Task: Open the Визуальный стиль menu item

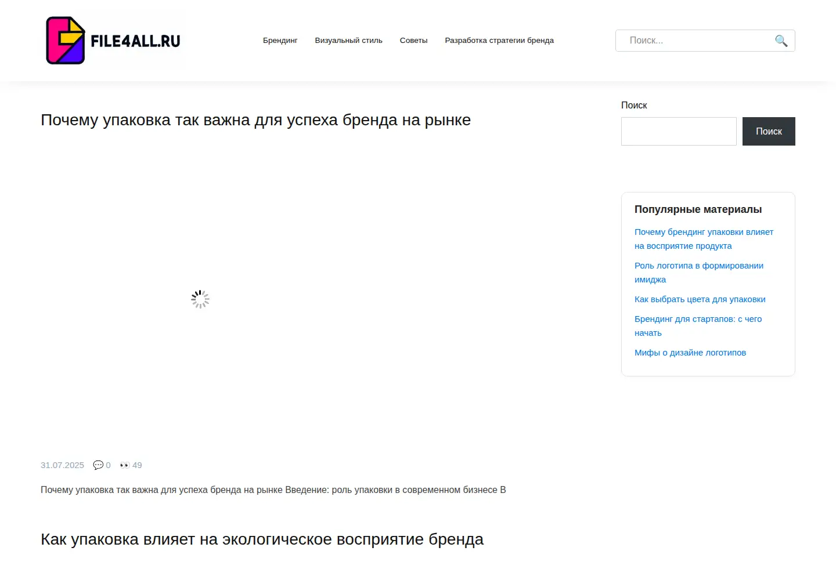Action: (x=348, y=41)
